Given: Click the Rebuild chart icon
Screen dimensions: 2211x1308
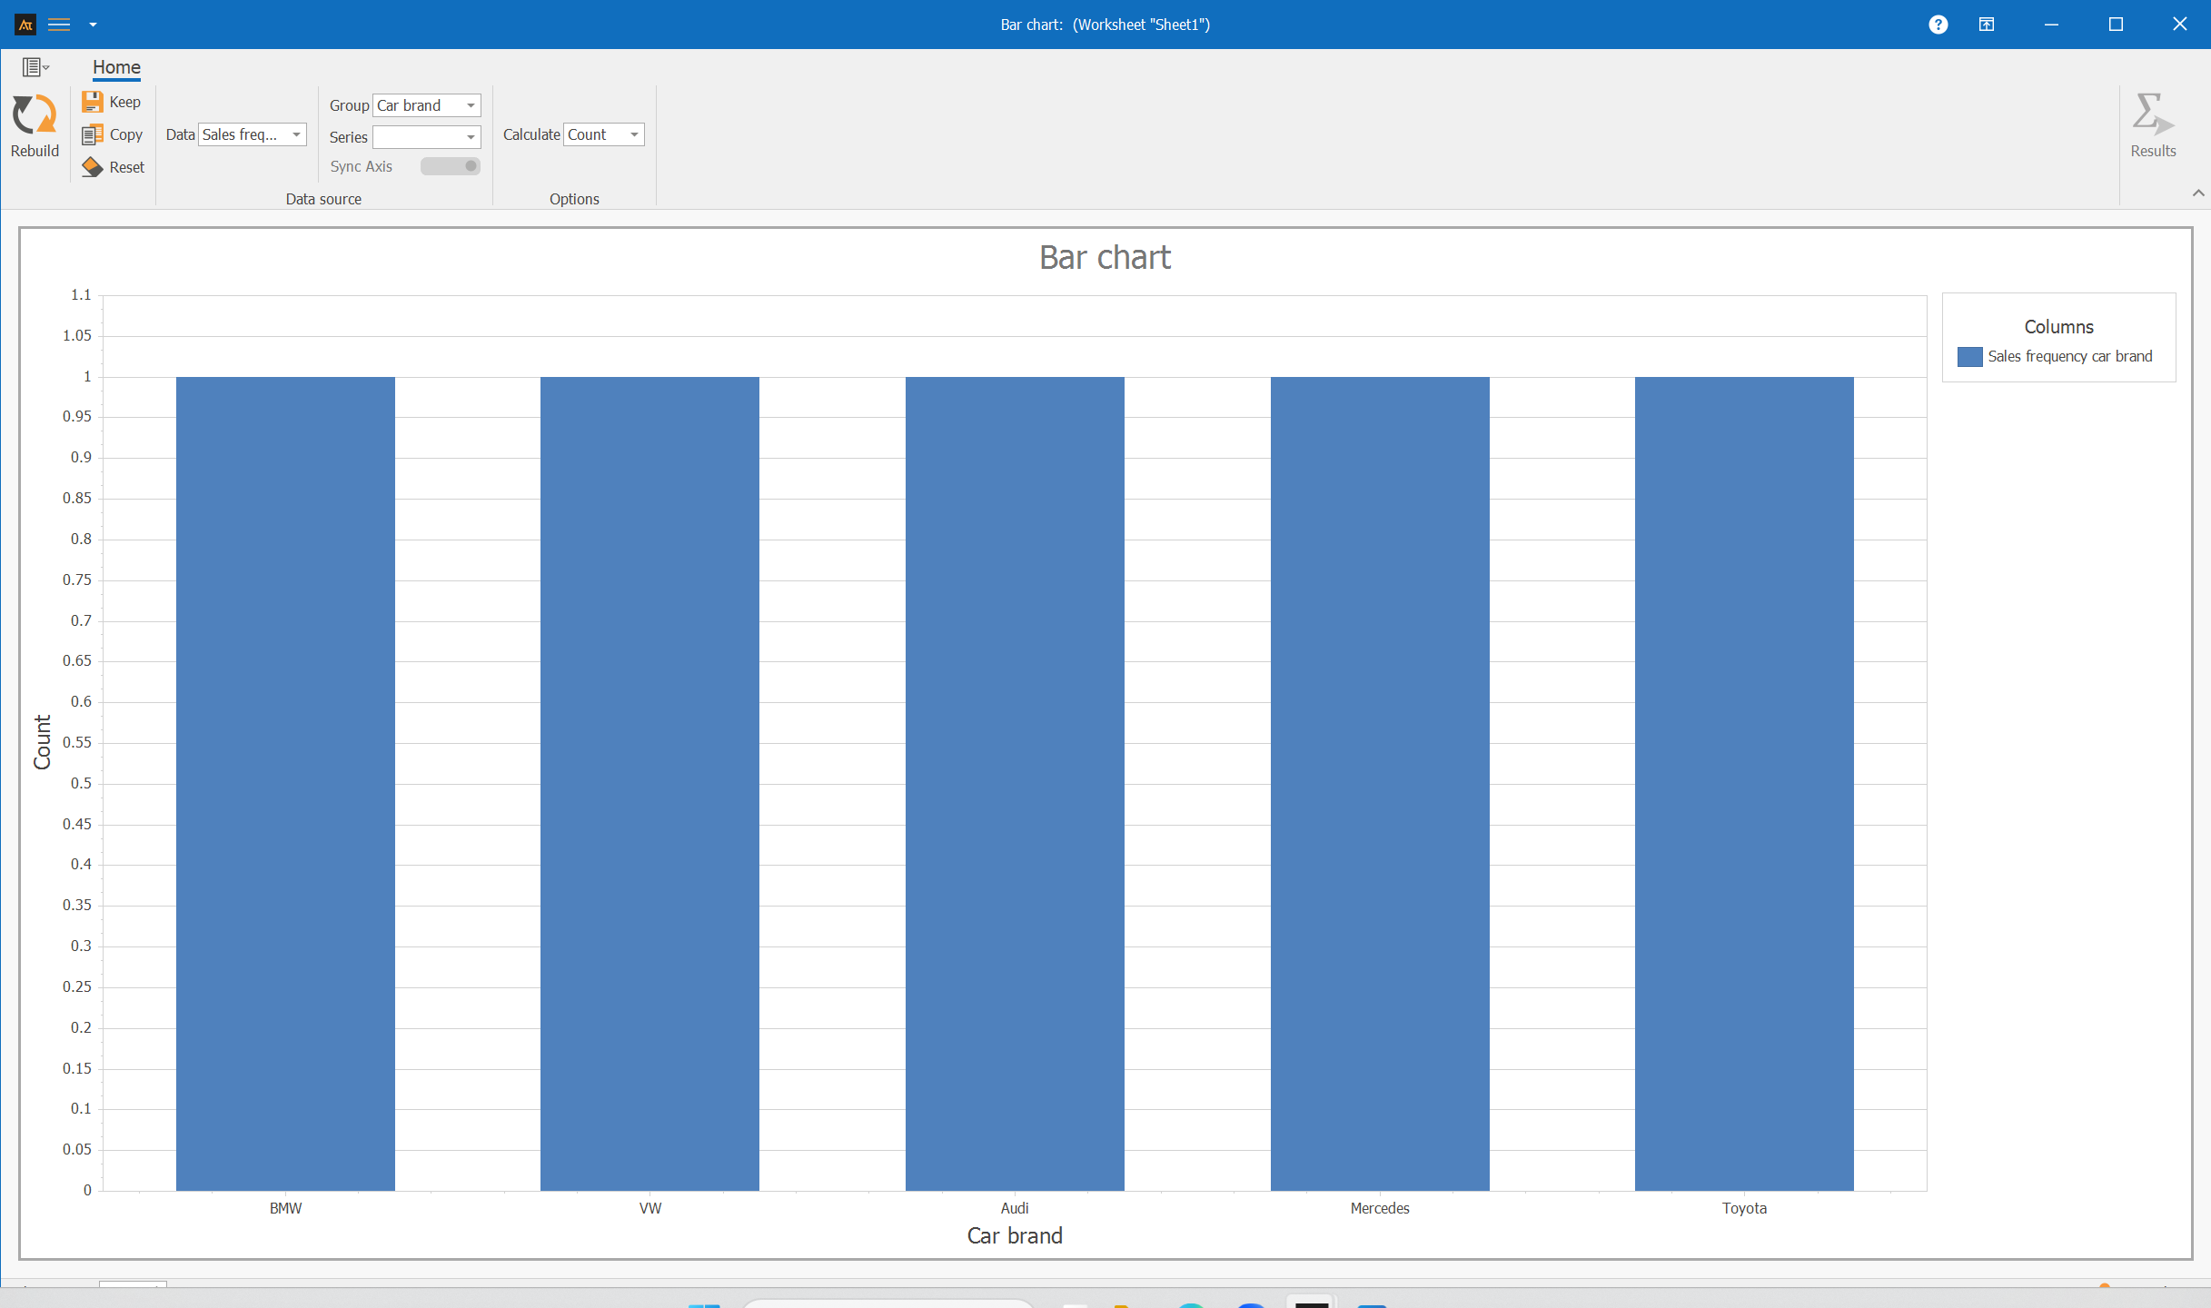Looking at the screenshot, I should point(35,116).
